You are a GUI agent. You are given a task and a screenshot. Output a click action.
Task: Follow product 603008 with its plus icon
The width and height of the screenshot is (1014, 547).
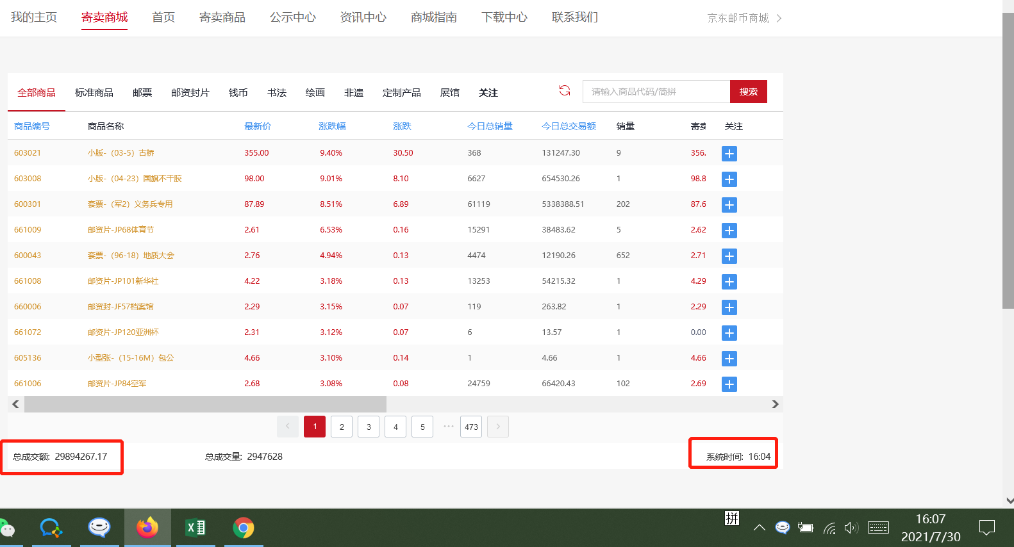tap(729, 179)
